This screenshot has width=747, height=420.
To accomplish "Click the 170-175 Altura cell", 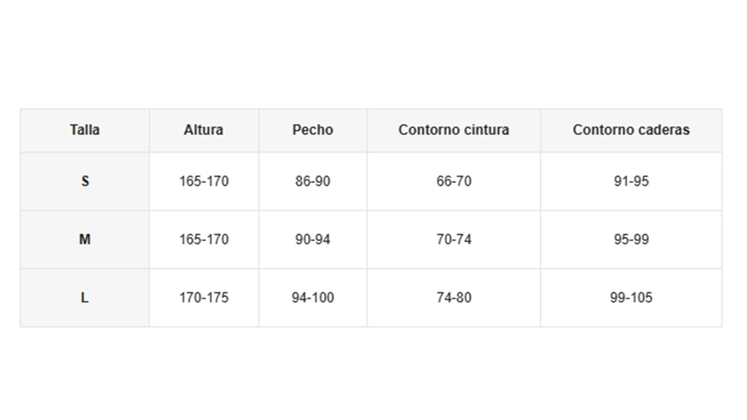I will tap(204, 297).
